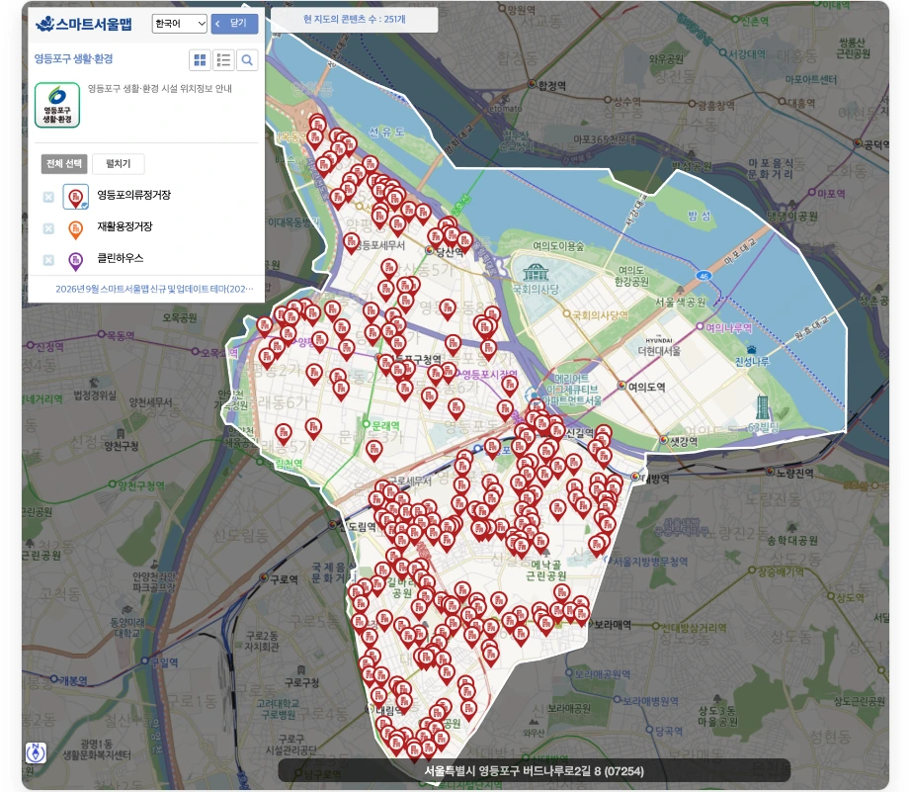Toggle the 영등포의류정거장 layer checkbox
Image resolution: width=911 pixels, height=792 pixels.
tap(48, 197)
